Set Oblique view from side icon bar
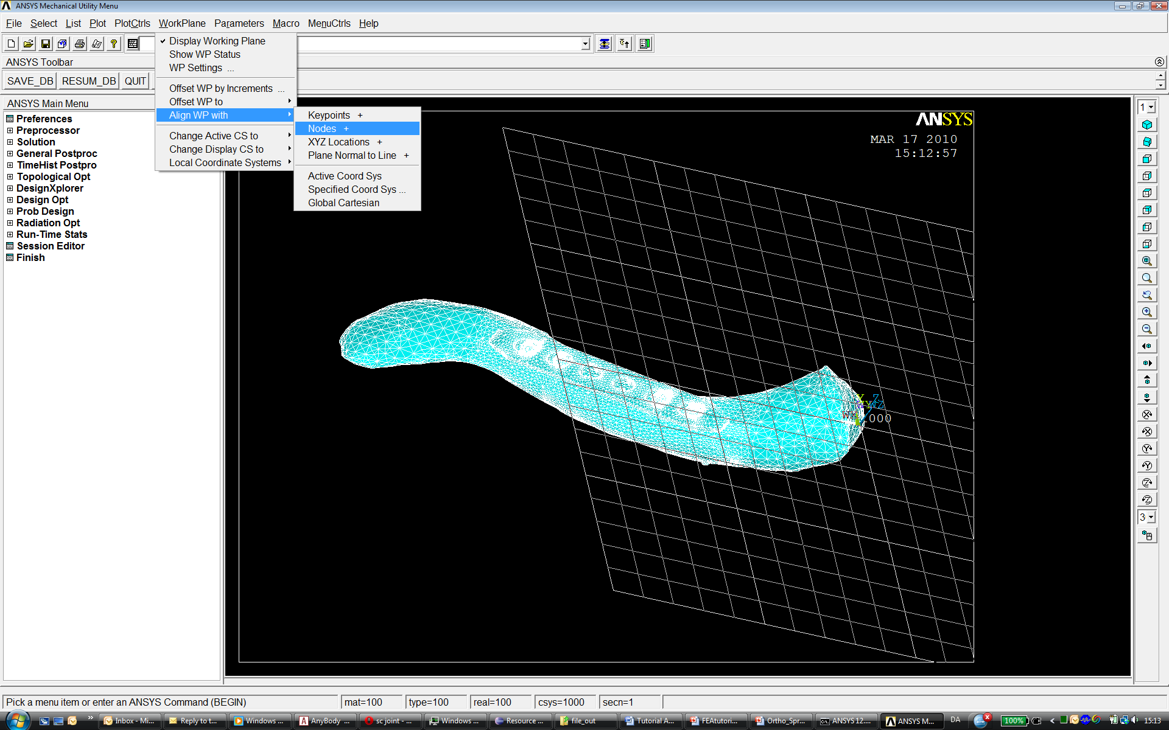 click(1147, 142)
